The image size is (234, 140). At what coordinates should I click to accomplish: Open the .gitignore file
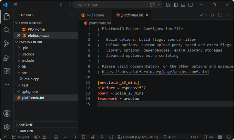46,92
